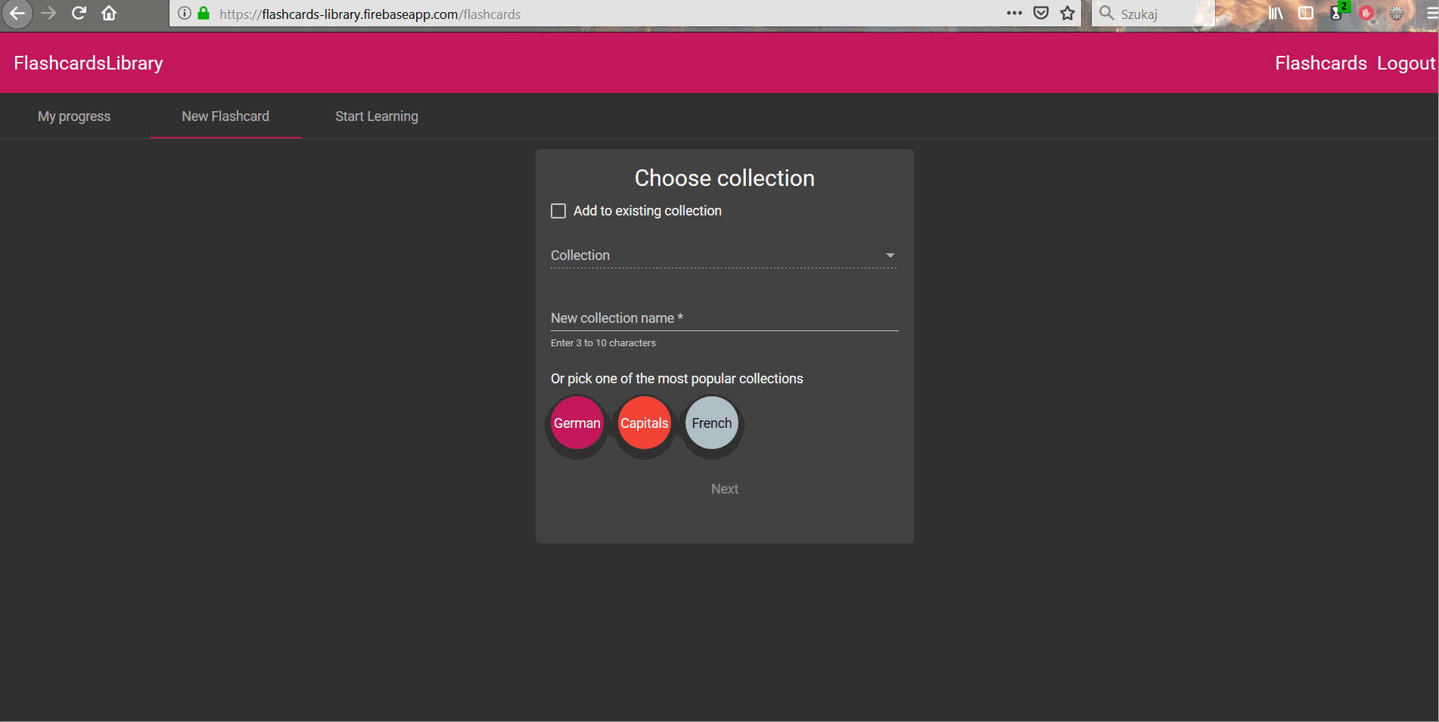Toggle the sidebar icon in the toolbar

(x=1305, y=13)
